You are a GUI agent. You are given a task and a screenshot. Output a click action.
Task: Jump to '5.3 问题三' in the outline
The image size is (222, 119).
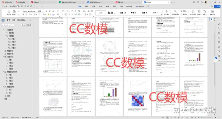coord(10,81)
